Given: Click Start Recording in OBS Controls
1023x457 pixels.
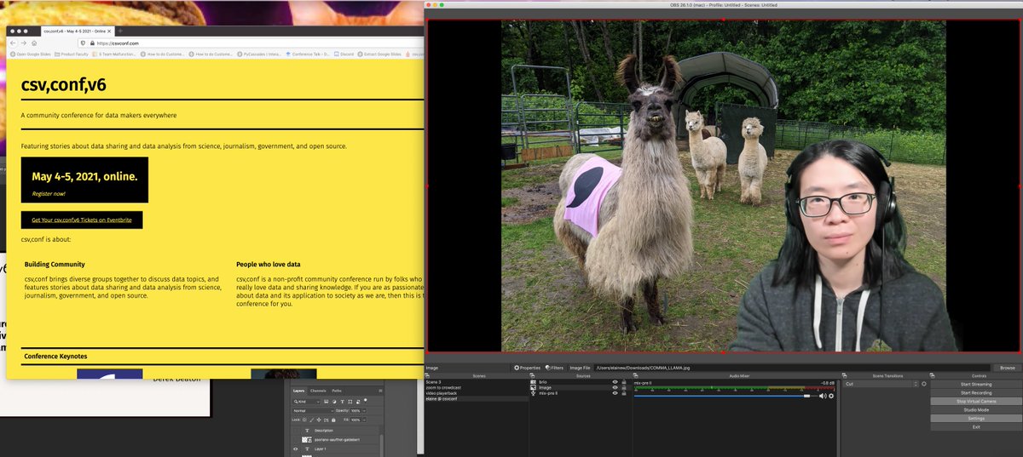Looking at the screenshot, I should pos(976,392).
